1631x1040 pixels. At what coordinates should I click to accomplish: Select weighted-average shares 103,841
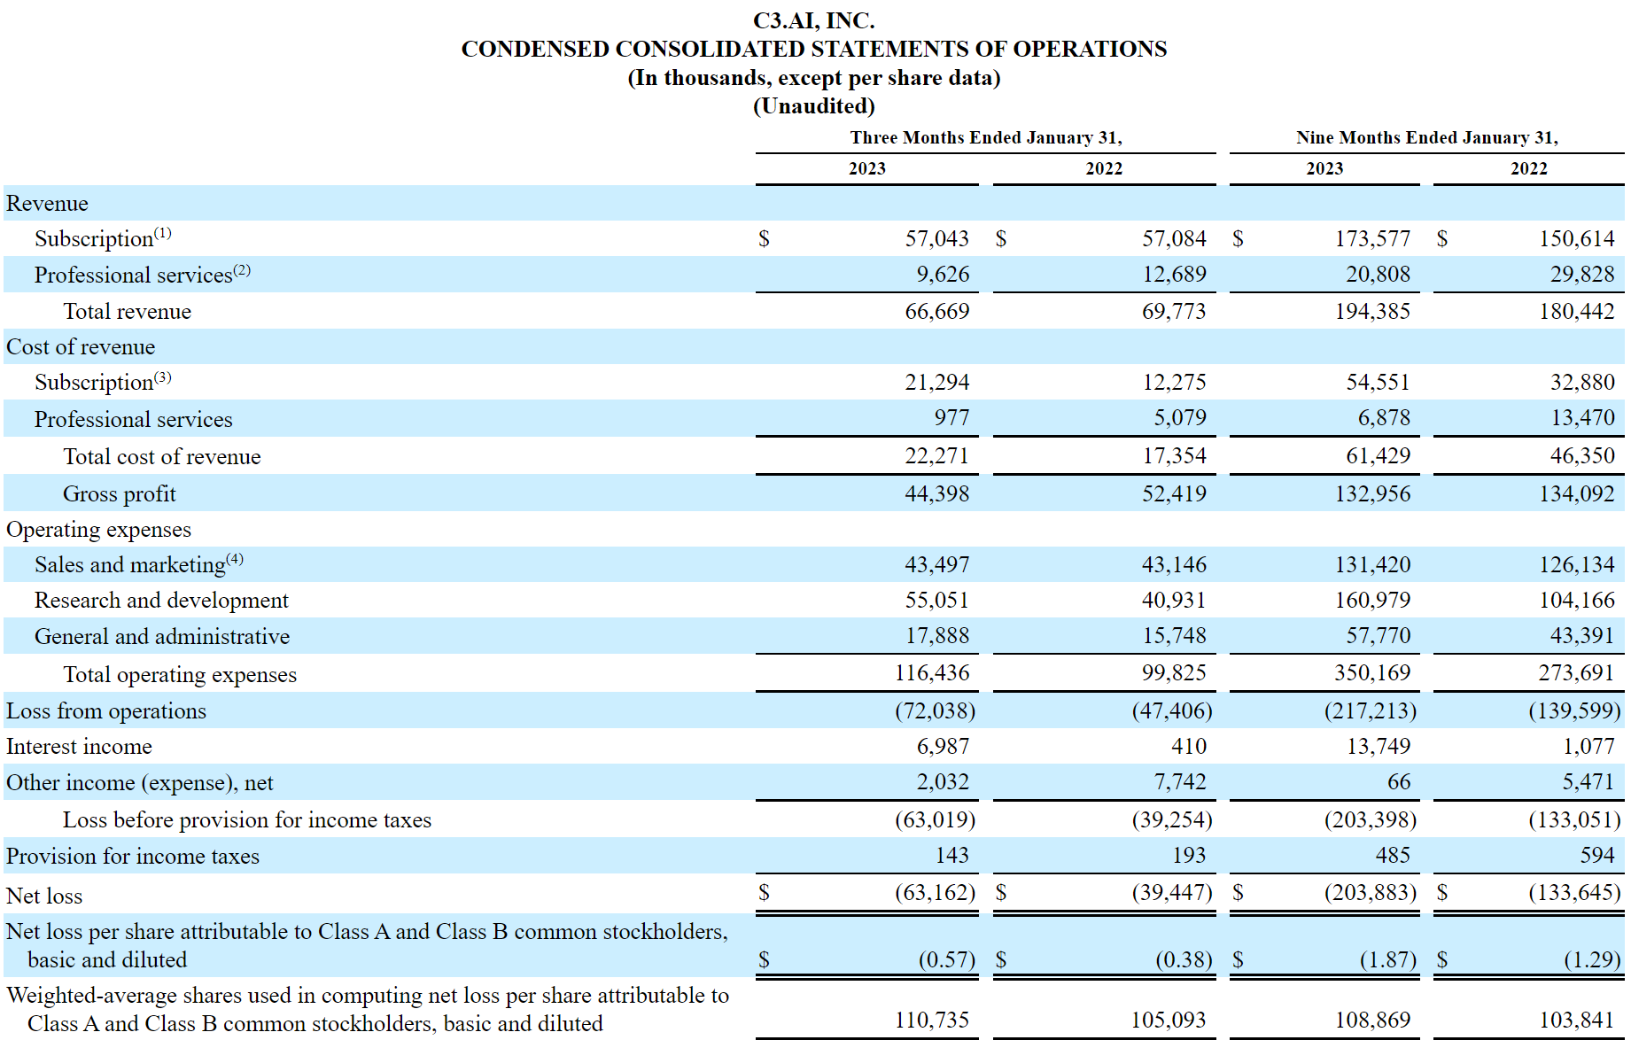click(1577, 1021)
